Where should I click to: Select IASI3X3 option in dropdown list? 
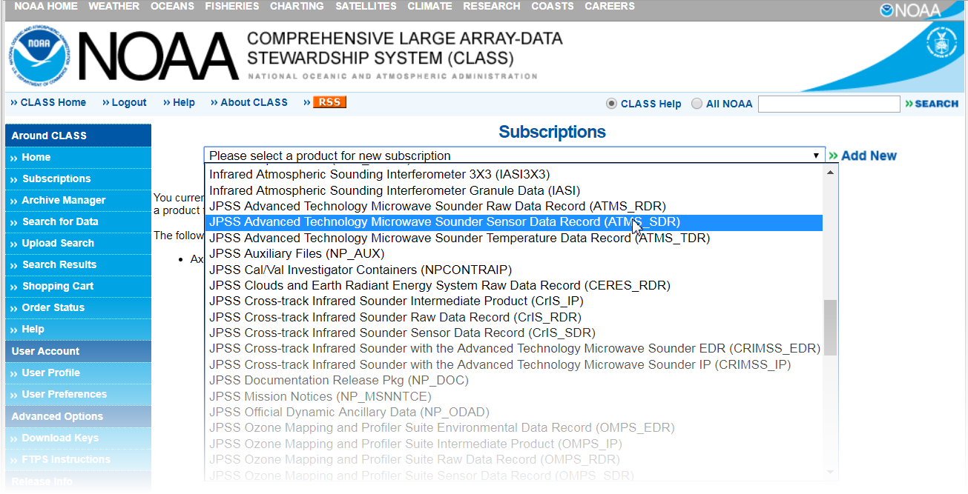[x=513, y=175]
